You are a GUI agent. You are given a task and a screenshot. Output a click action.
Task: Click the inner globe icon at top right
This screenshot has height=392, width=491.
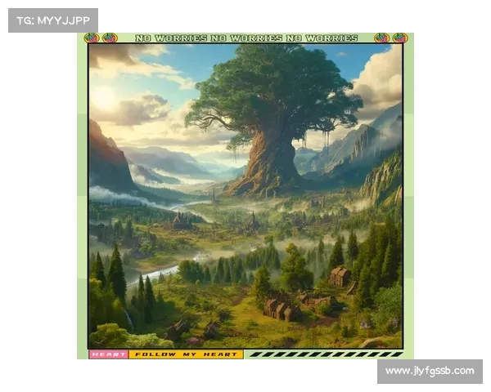[x=381, y=38]
